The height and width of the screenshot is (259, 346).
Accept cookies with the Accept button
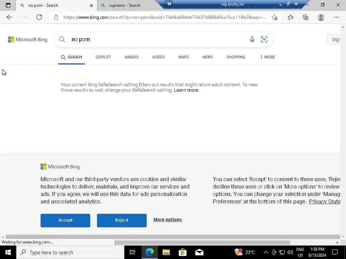(65, 220)
